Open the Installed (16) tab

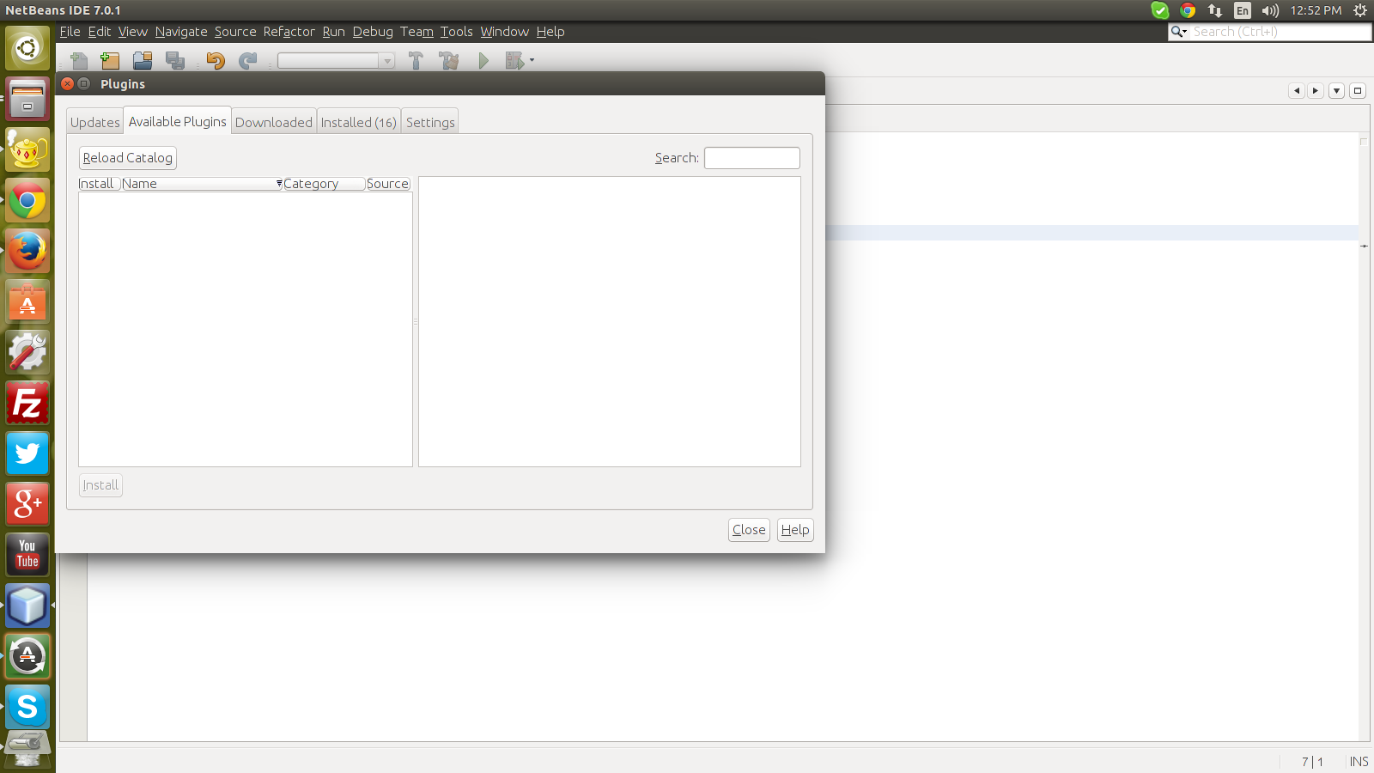(359, 122)
